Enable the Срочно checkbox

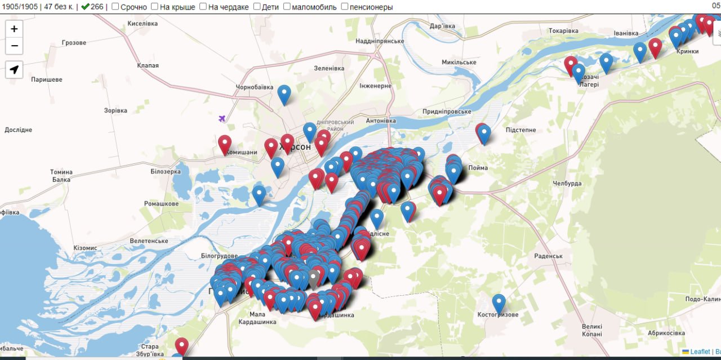[x=115, y=7]
